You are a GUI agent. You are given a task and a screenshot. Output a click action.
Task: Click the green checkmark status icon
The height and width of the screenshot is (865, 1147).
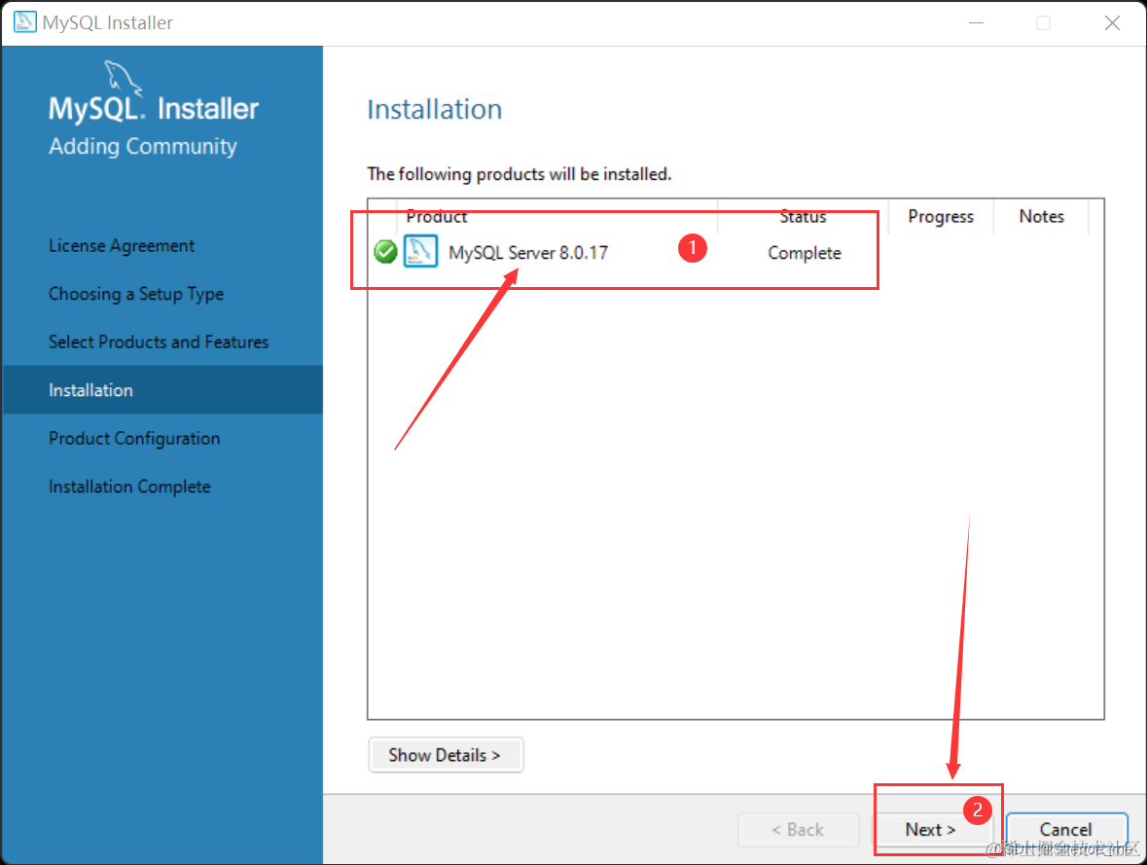coord(385,252)
